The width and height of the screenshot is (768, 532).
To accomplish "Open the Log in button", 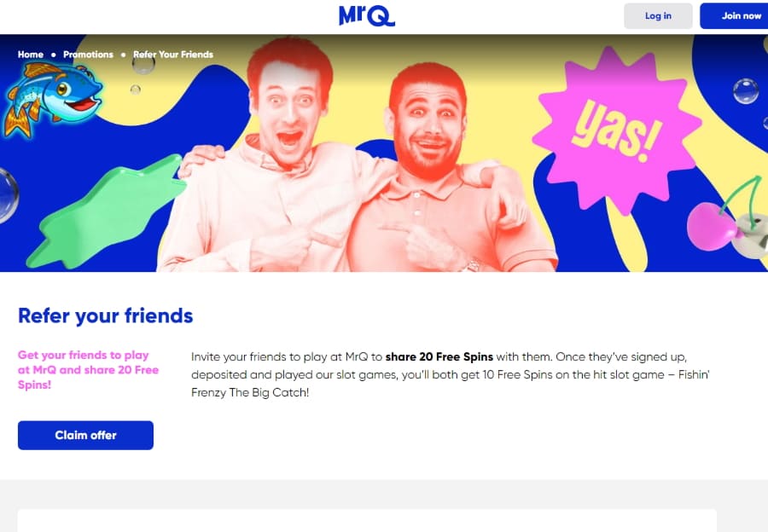I will tap(658, 15).
